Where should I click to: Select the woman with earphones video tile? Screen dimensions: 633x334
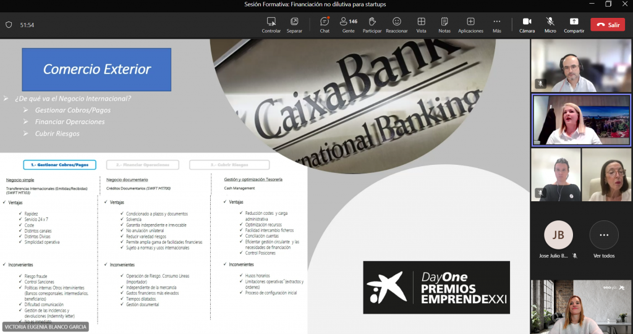[556, 175]
